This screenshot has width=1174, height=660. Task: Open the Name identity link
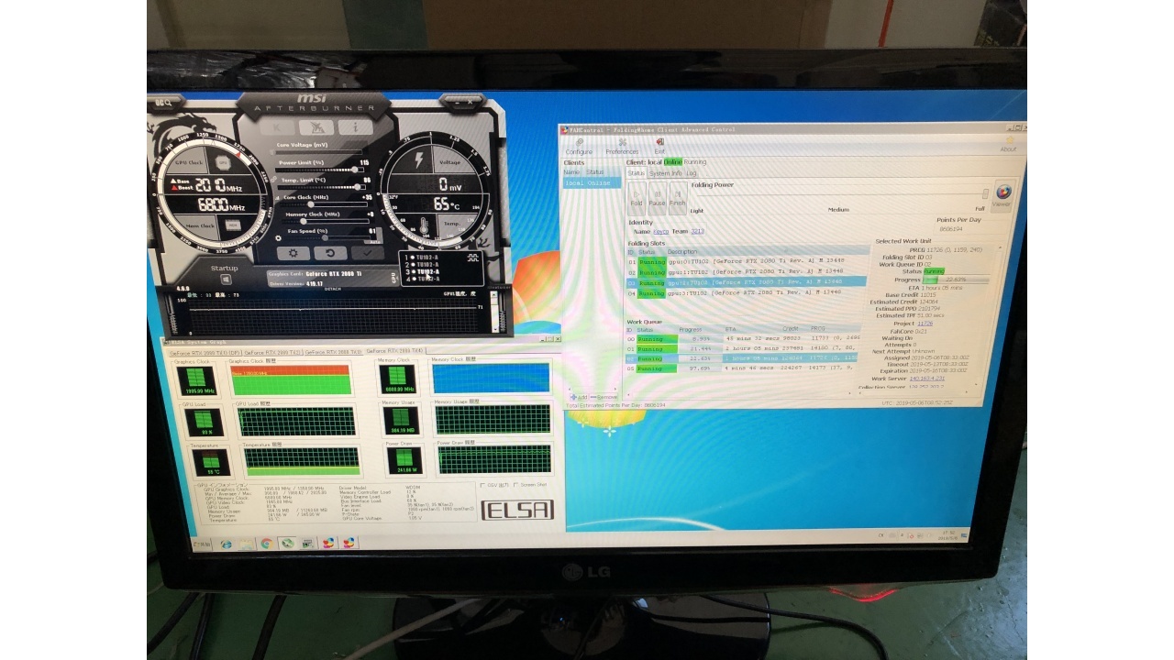point(660,231)
